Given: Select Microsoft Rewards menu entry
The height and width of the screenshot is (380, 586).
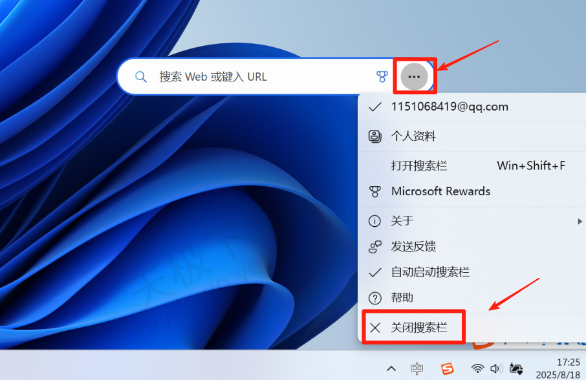Looking at the screenshot, I should 440,191.
